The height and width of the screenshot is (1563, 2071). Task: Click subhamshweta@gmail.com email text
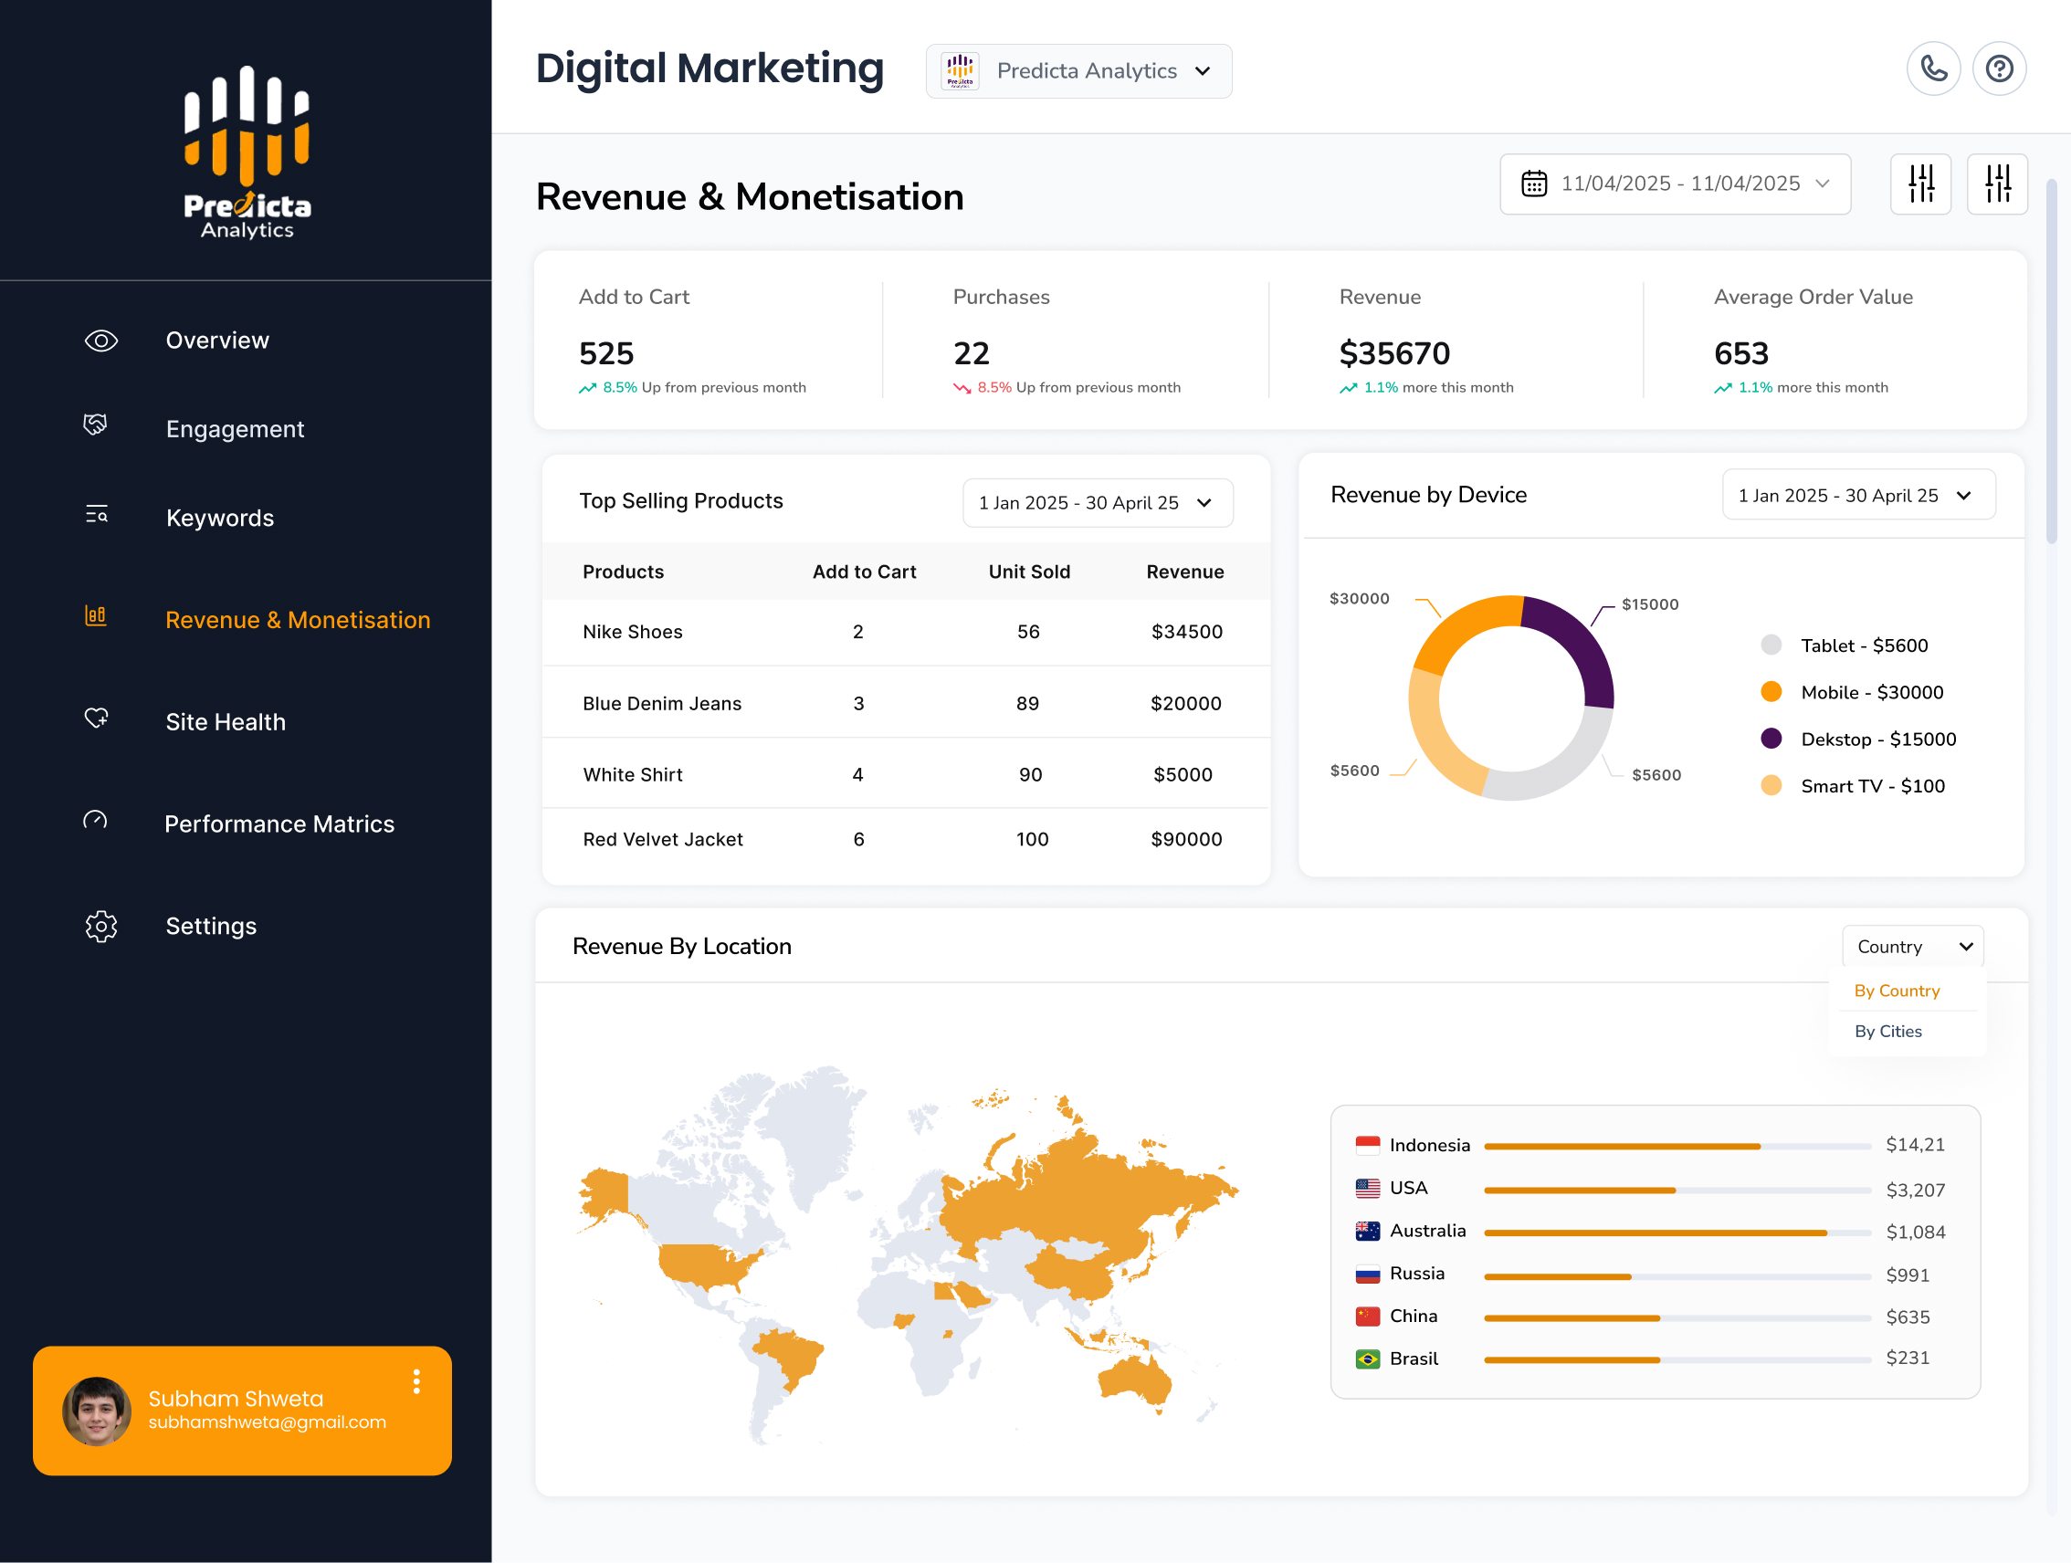pos(267,1422)
